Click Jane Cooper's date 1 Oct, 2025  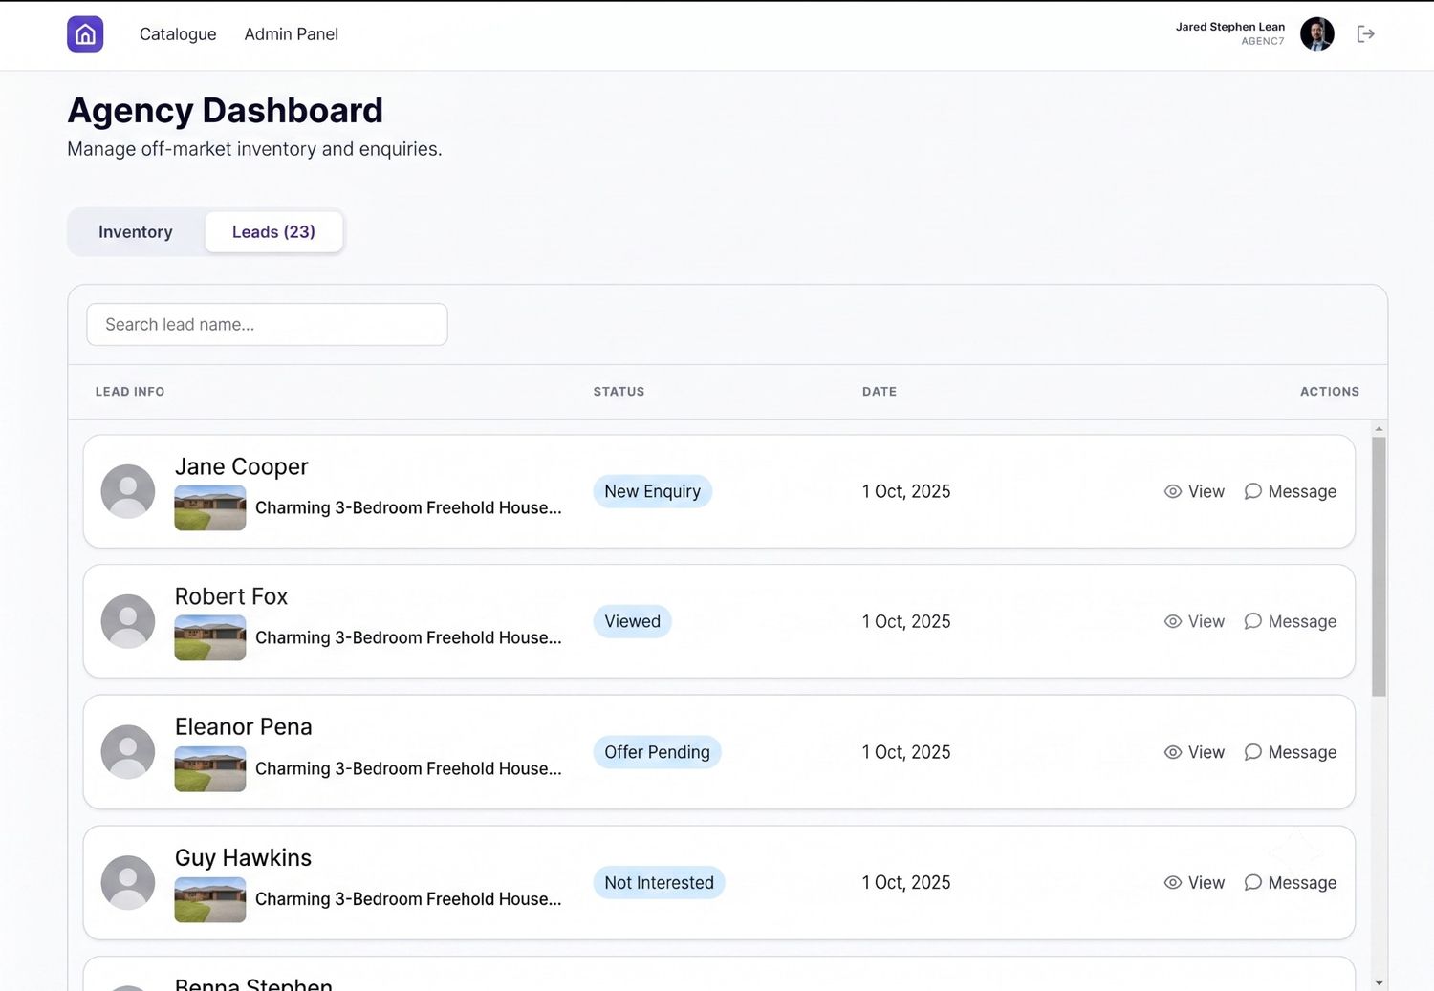click(x=906, y=491)
